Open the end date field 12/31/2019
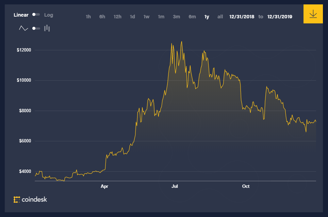328x217 pixels. point(280,17)
